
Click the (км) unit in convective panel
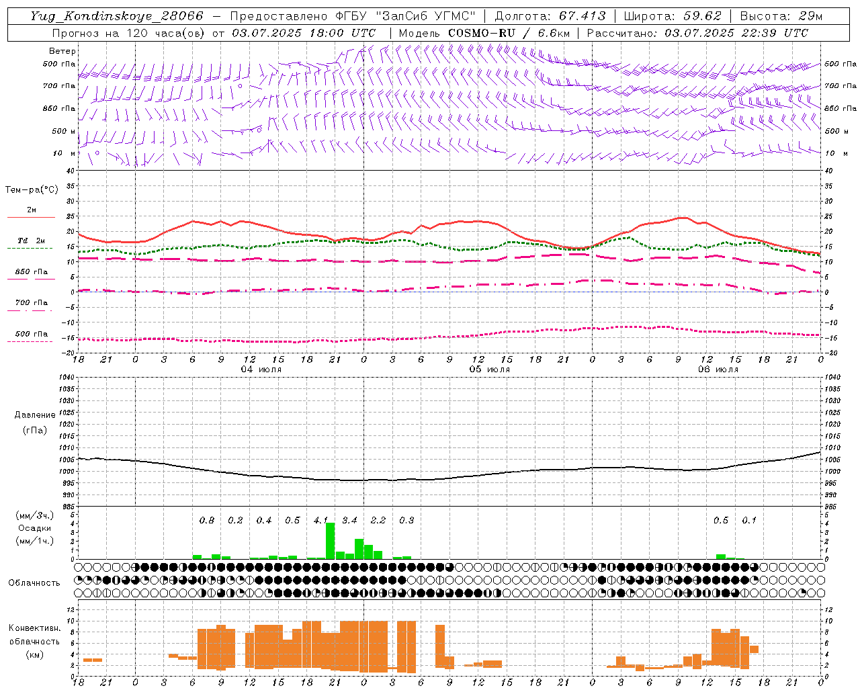35,654
